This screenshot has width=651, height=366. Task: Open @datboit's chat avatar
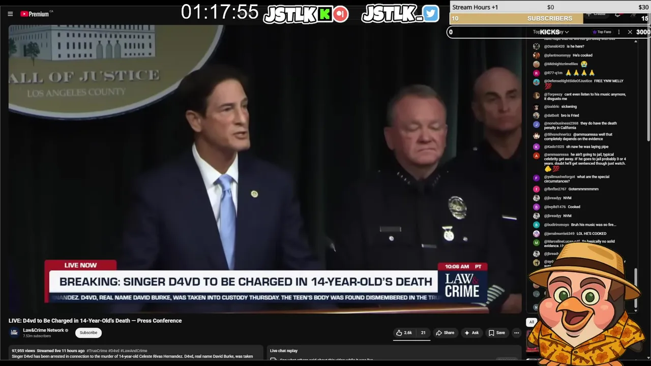(x=536, y=115)
